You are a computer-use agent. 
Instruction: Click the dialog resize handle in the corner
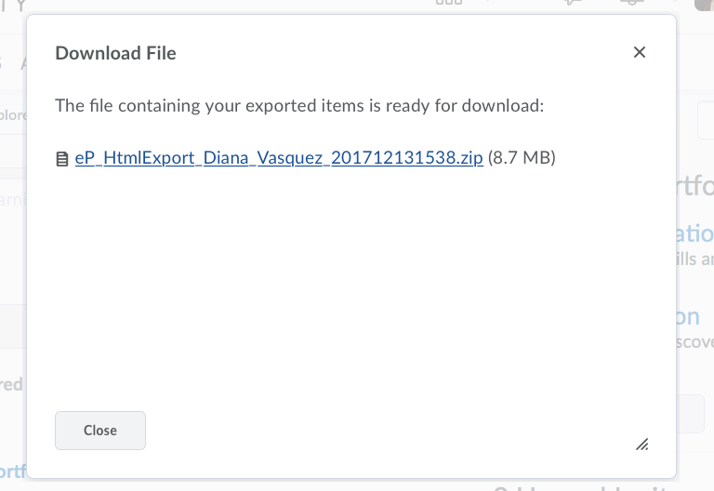[x=642, y=445]
